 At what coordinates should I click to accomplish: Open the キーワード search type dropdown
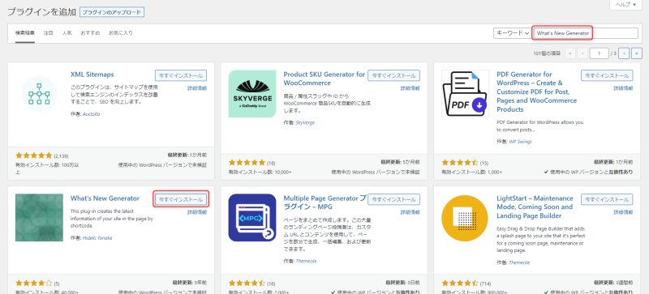(512, 33)
